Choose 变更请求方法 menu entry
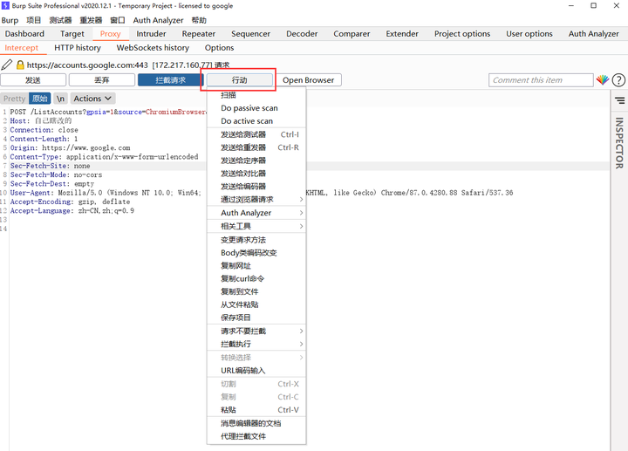The height and width of the screenshot is (451, 628). coord(256,240)
